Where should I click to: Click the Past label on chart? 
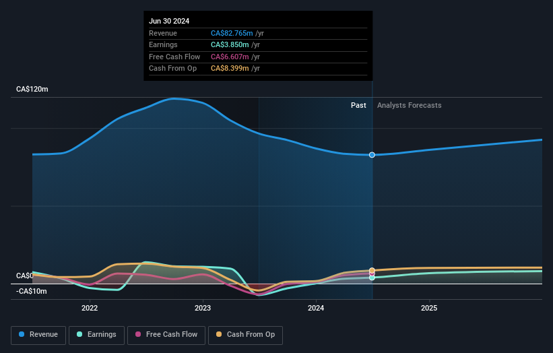tap(358, 106)
